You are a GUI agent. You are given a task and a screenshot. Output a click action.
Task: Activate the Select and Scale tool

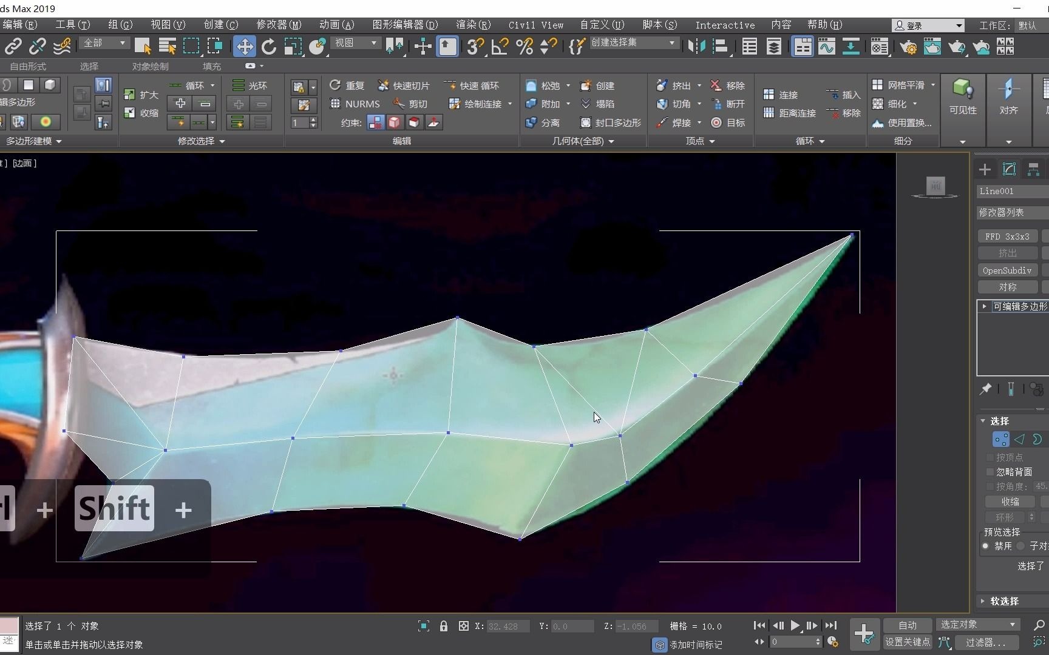tap(293, 47)
